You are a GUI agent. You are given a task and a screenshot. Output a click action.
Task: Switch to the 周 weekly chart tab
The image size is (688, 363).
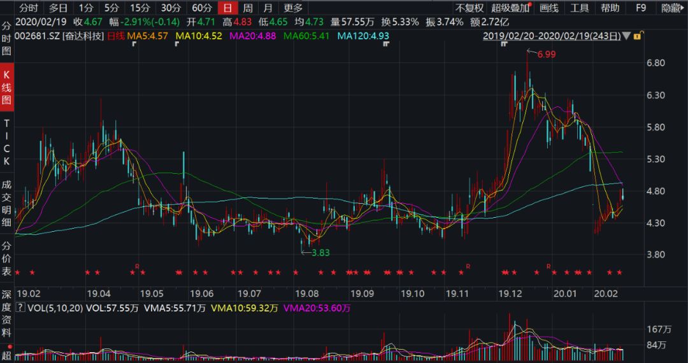coord(248,8)
